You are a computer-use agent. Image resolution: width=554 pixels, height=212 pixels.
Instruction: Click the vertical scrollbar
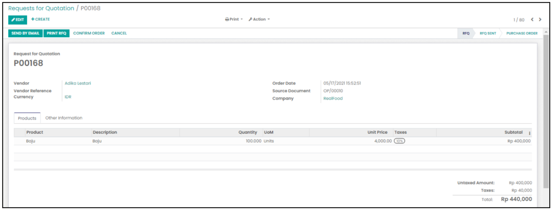[546, 111]
